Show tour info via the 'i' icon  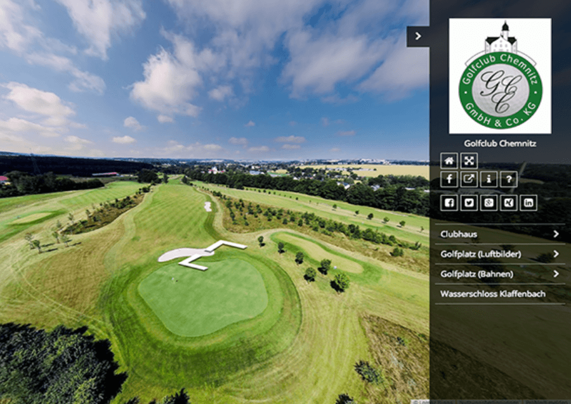coord(489,179)
